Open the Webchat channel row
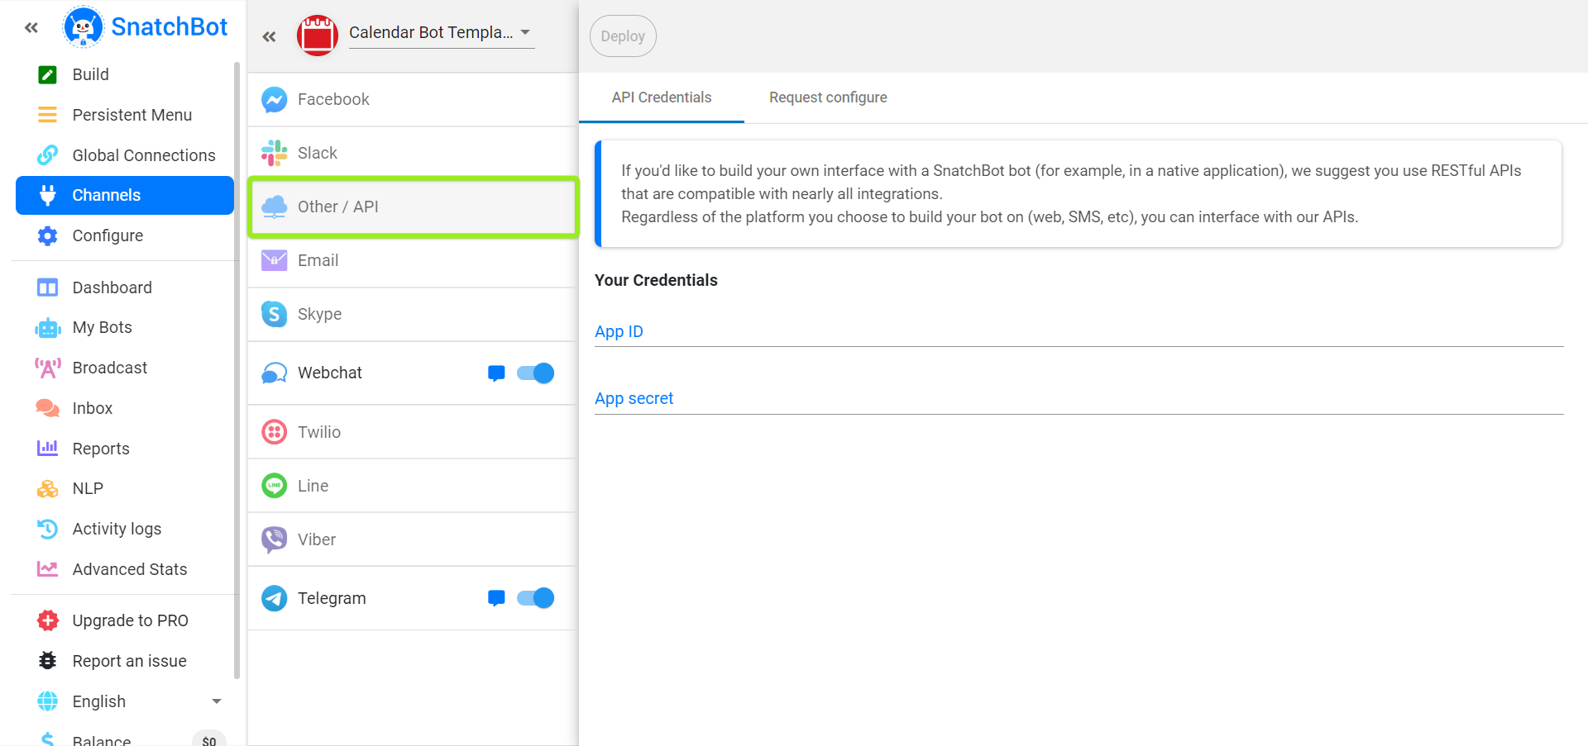Viewport: 1588px width, 746px height. tap(412, 373)
